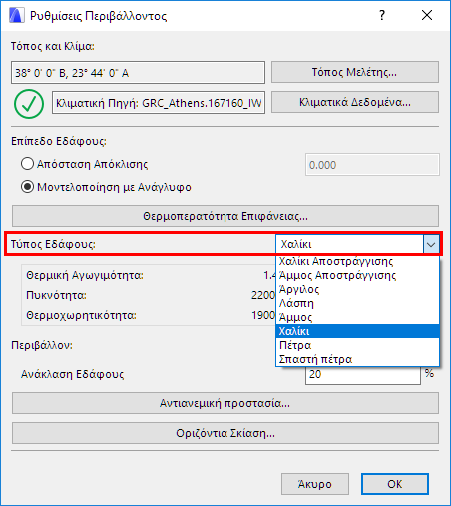Select the Μοντελοποίηση με Ανάγλυφο radio button
The width and height of the screenshot is (451, 506).
coord(27,187)
